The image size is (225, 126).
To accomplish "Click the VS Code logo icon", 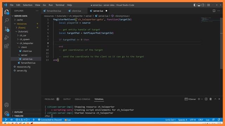I will pos(6,5).
